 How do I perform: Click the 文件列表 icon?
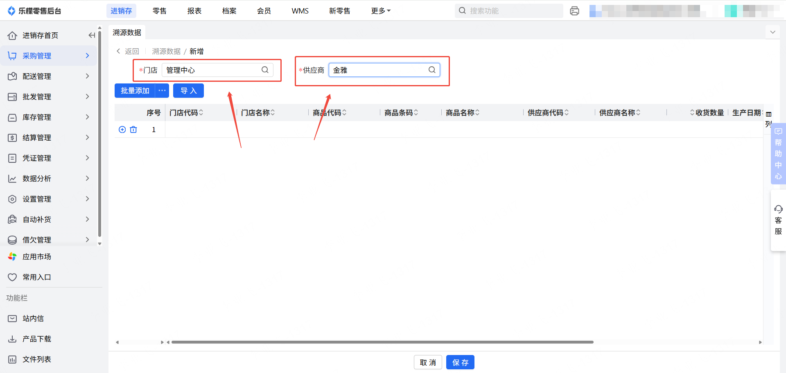[x=12, y=360]
